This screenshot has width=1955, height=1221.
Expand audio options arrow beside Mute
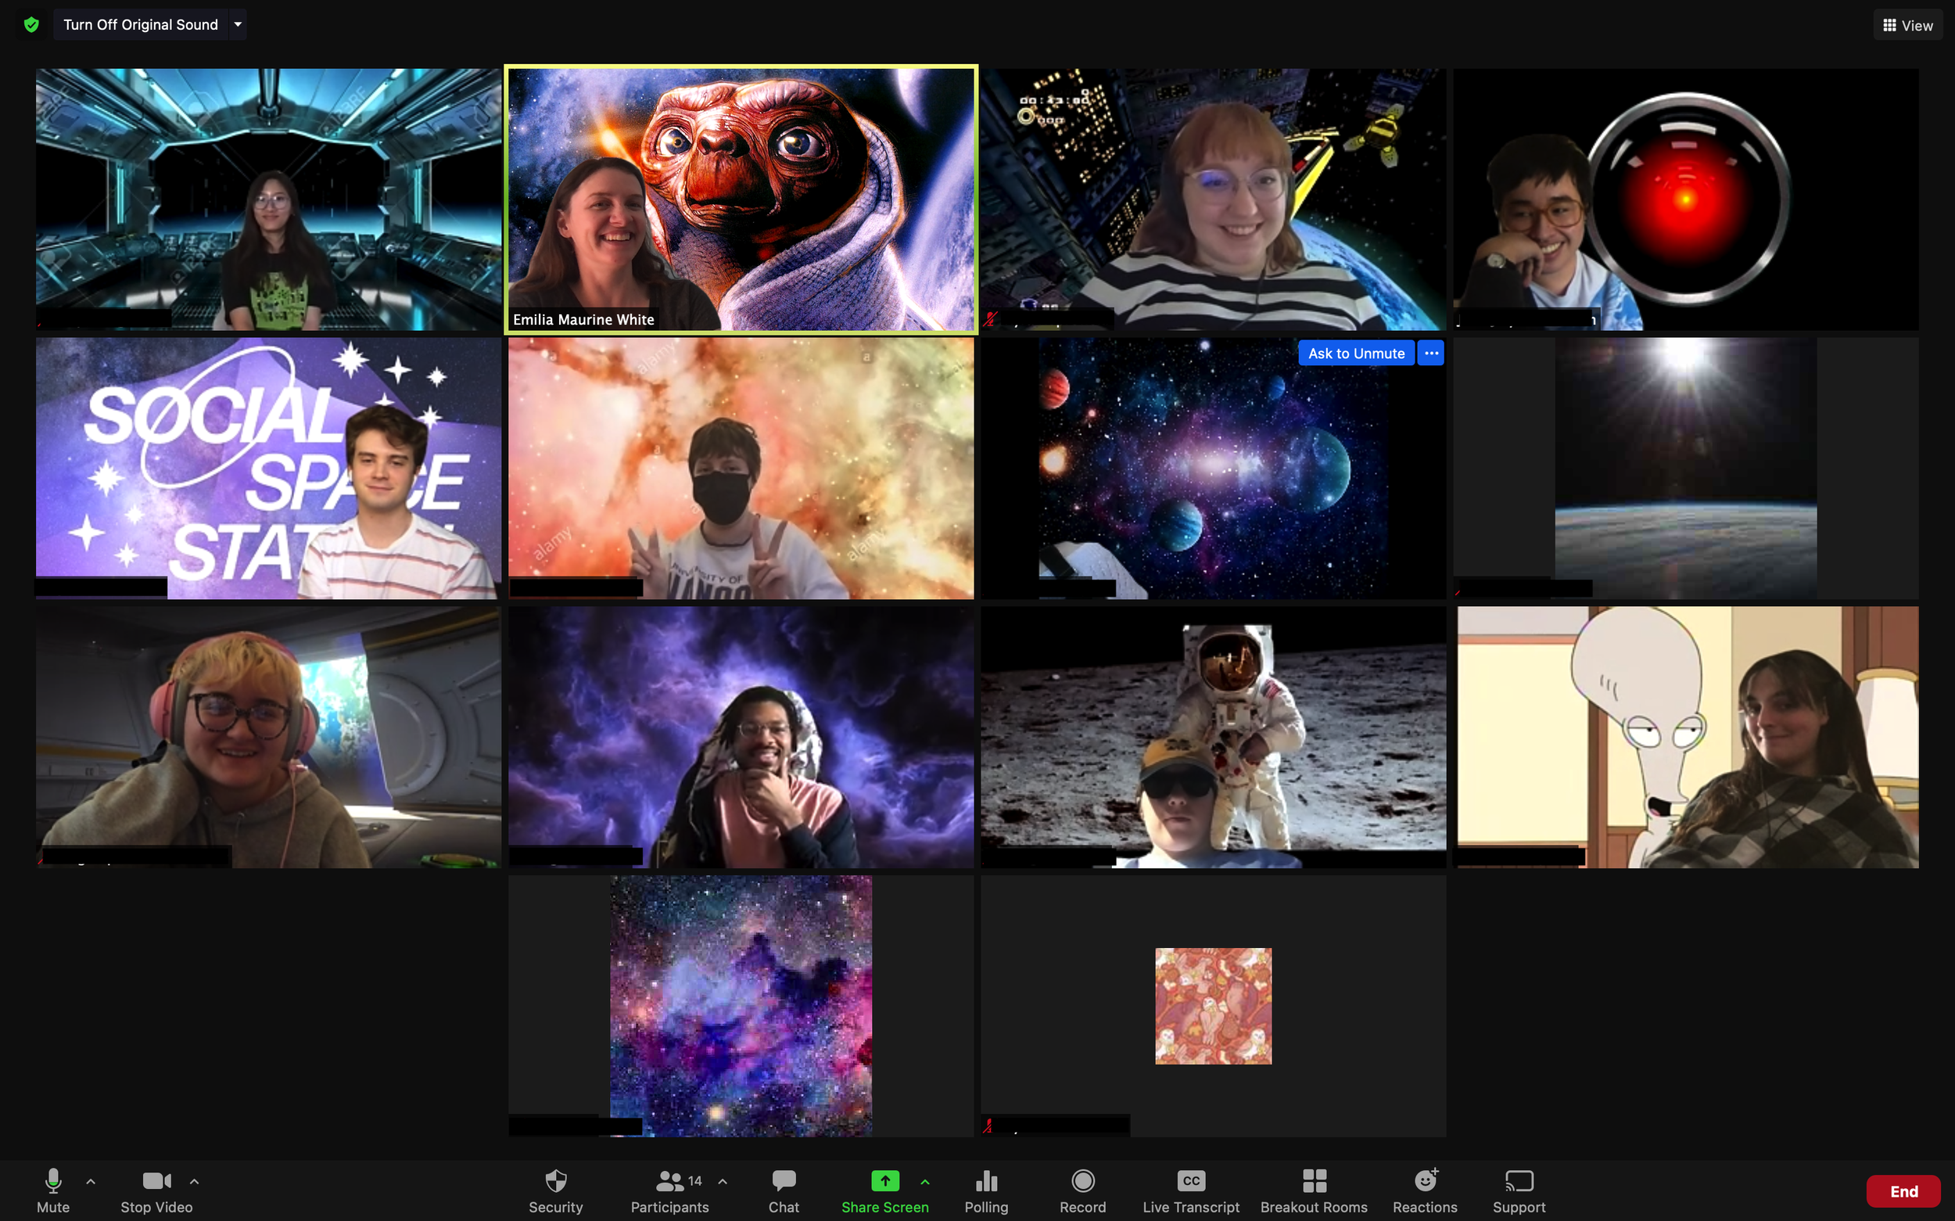(x=91, y=1181)
